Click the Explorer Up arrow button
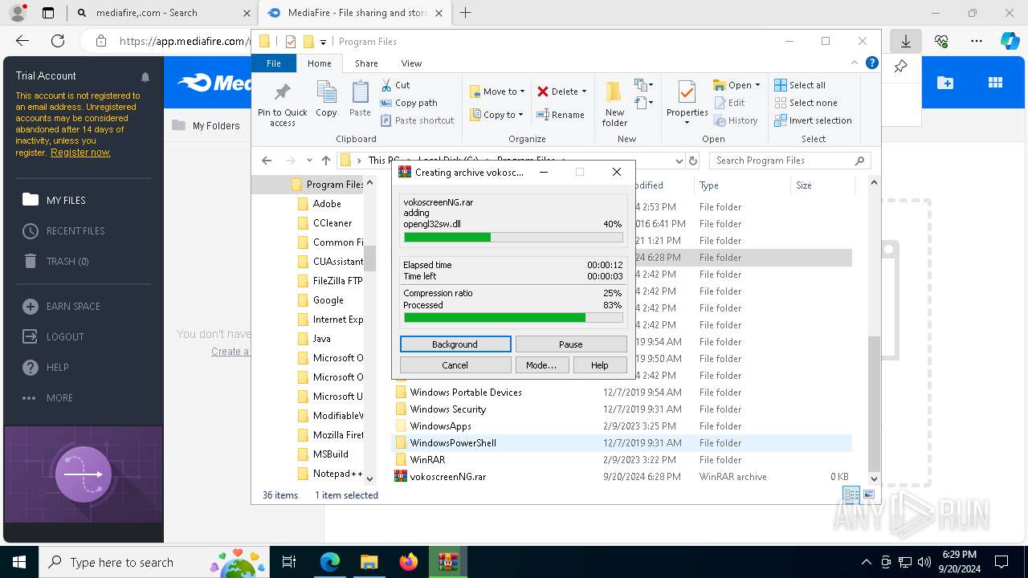This screenshot has width=1028, height=578. point(325,161)
